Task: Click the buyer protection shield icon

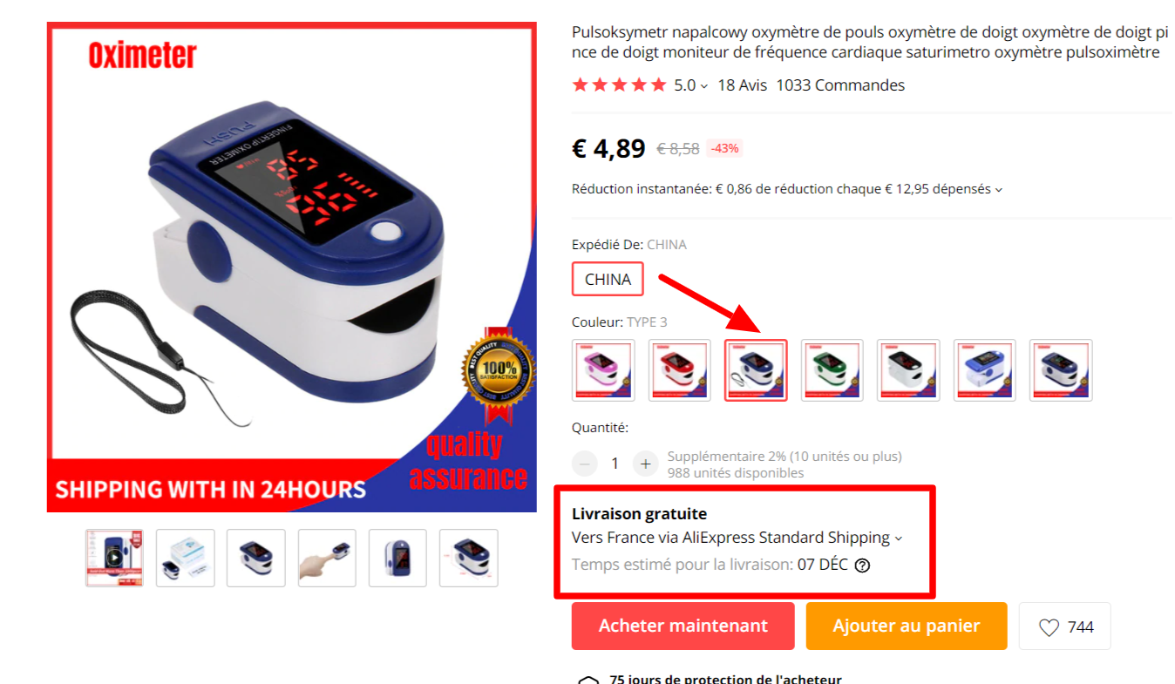Action: tap(589, 680)
